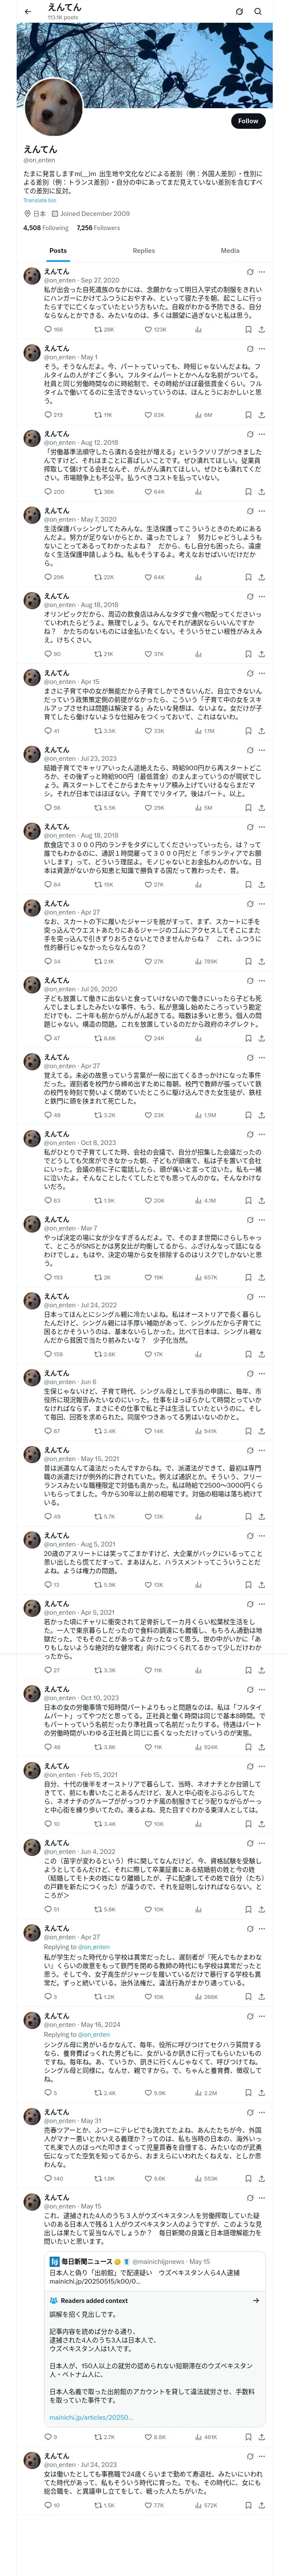Screen dimensions: 289x2576
Task: Open the three-dot menu on Mar 7 post
Action: 262,1220
